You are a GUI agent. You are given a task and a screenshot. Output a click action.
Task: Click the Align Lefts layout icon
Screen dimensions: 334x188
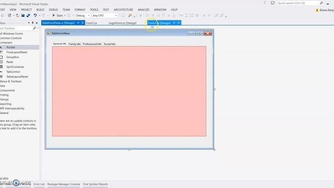click(147, 15)
